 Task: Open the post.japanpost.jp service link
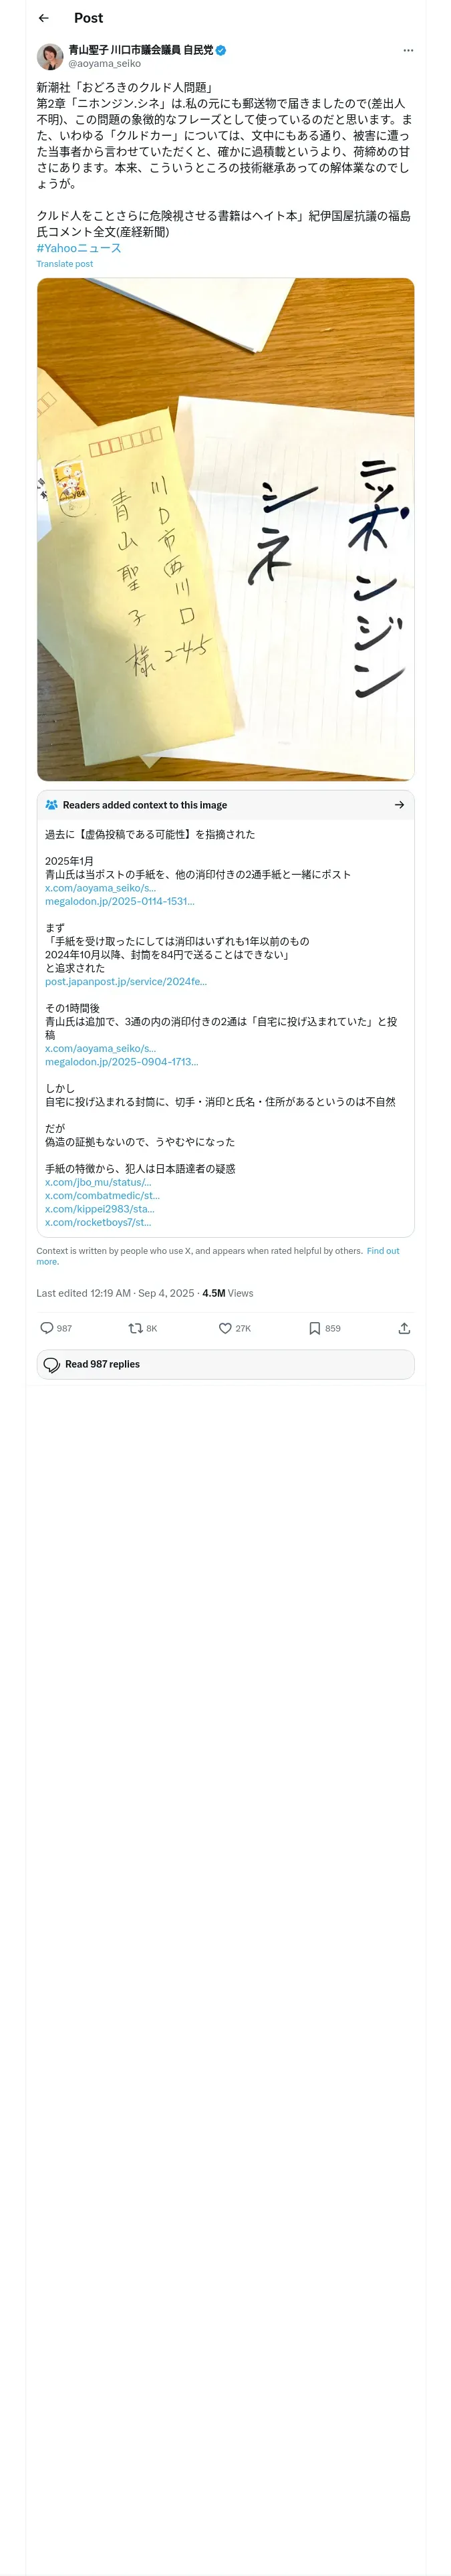click(x=126, y=982)
